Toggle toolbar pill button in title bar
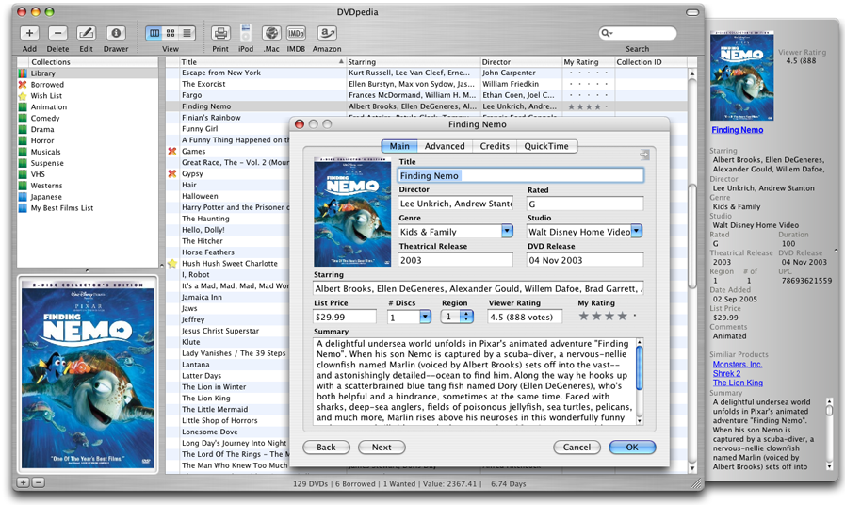 [x=692, y=12]
